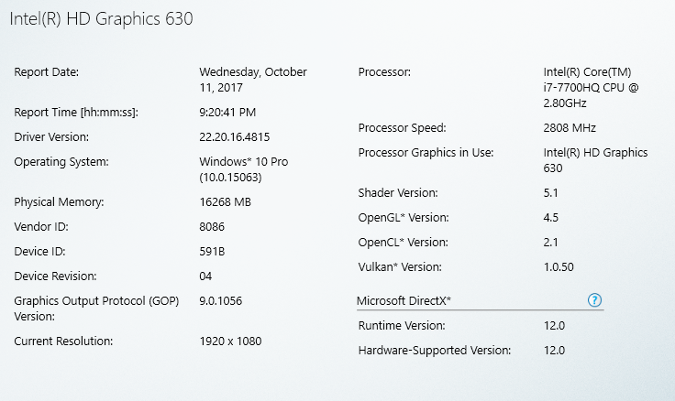Select the Vendor ID value 8086

(x=212, y=226)
